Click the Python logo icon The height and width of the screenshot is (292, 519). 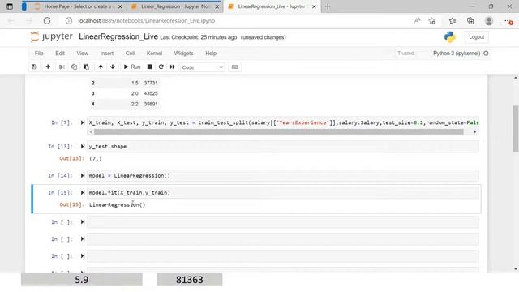point(450,37)
